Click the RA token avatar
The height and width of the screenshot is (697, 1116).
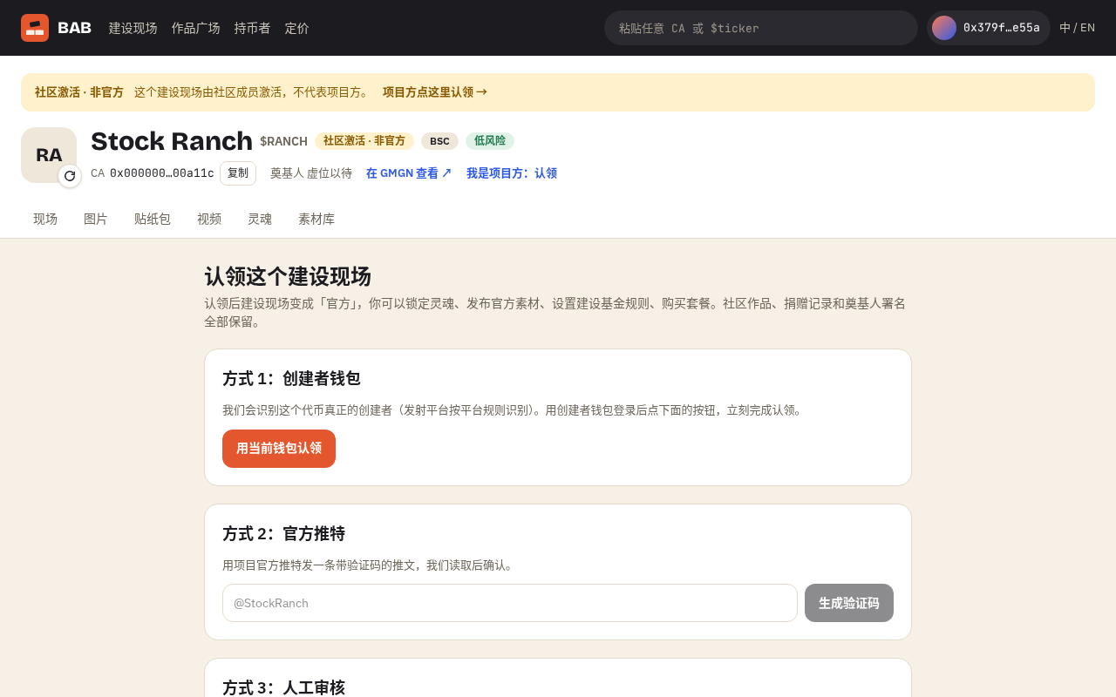49,155
